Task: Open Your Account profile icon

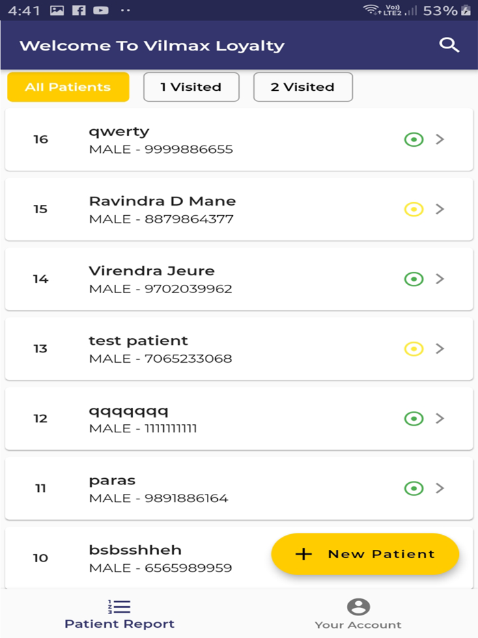Action: tap(358, 607)
